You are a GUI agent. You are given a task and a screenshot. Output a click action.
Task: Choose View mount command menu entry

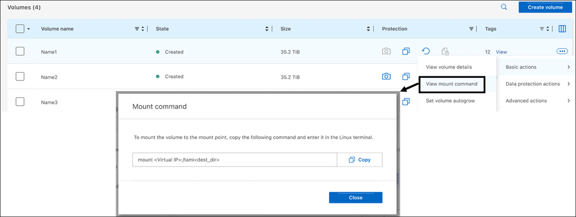point(452,84)
